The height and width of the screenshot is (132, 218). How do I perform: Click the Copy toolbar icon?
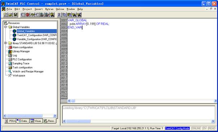tap(64, 15)
